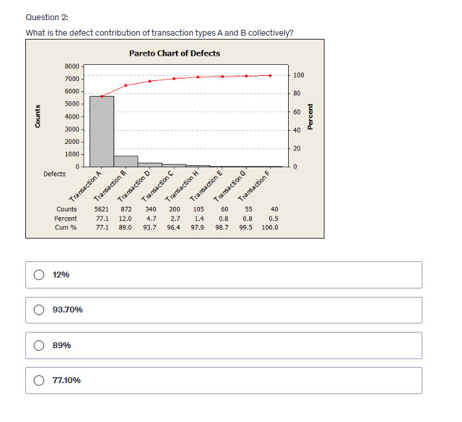Click the 872 count value for Transaction B
This screenshot has width=462, height=422.
126,209
